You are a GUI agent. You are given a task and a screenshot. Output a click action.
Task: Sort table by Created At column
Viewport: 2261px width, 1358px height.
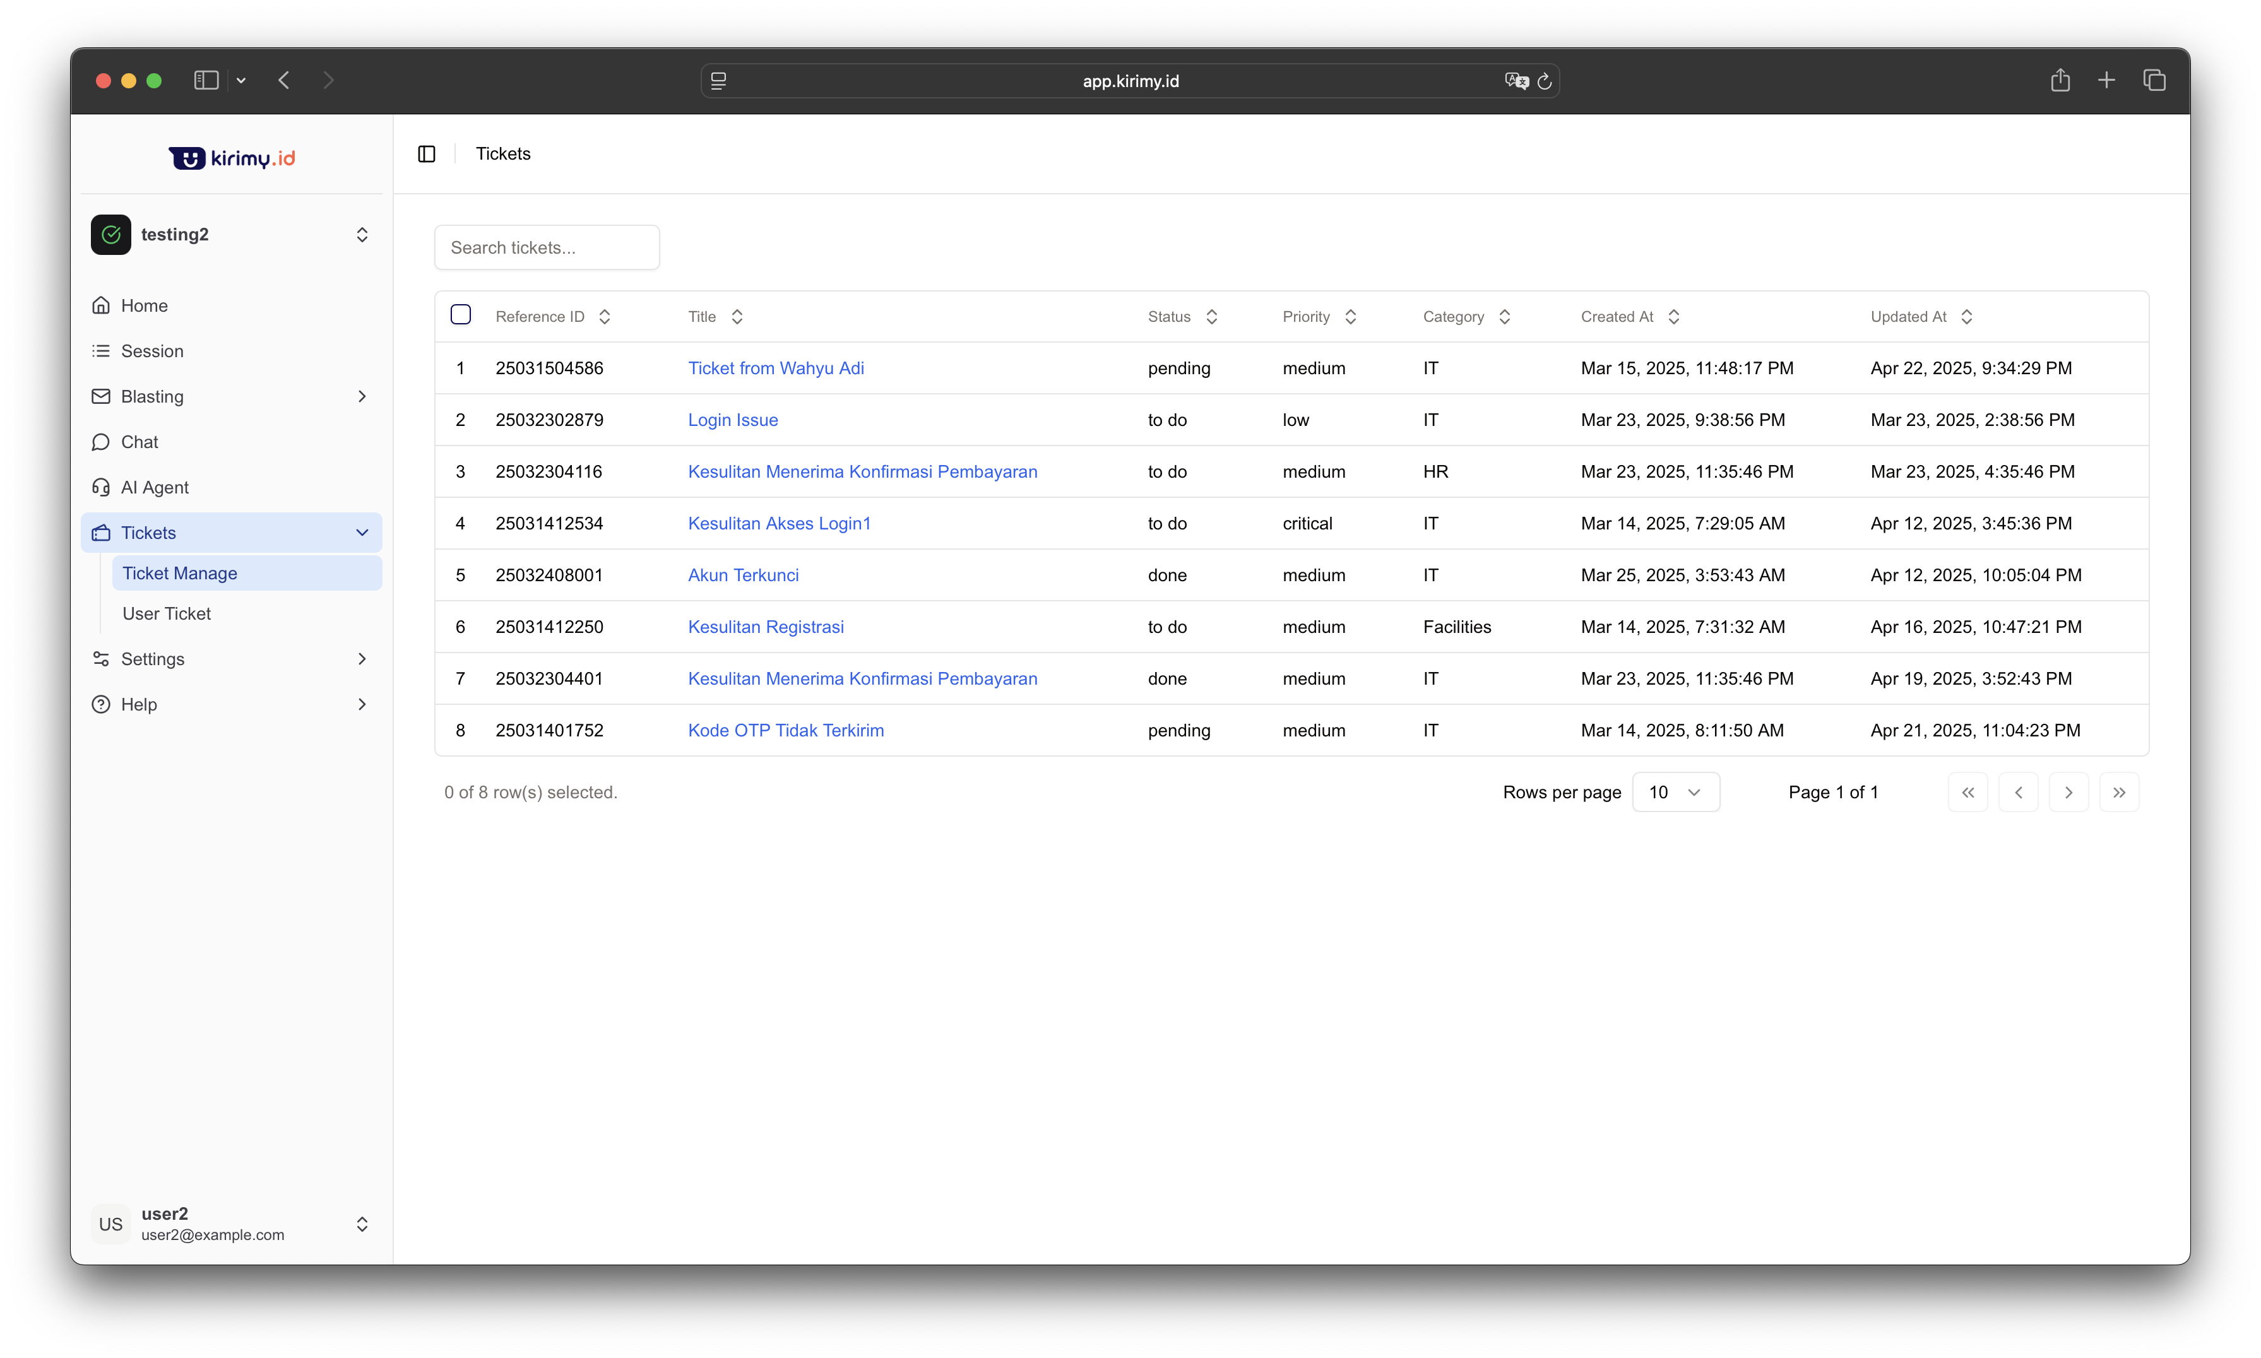(x=1629, y=317)
